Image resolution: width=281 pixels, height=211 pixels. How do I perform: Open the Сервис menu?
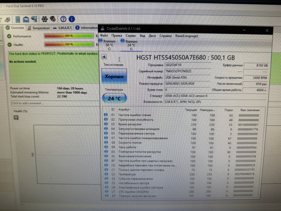pyautogui.click(x=131, y=36)
